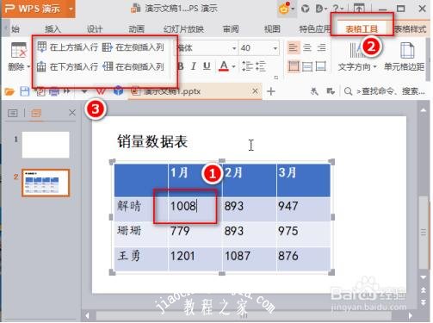Click the collapse ribbon icon in title bar
The image size is (433, 323).
(359, 9)
